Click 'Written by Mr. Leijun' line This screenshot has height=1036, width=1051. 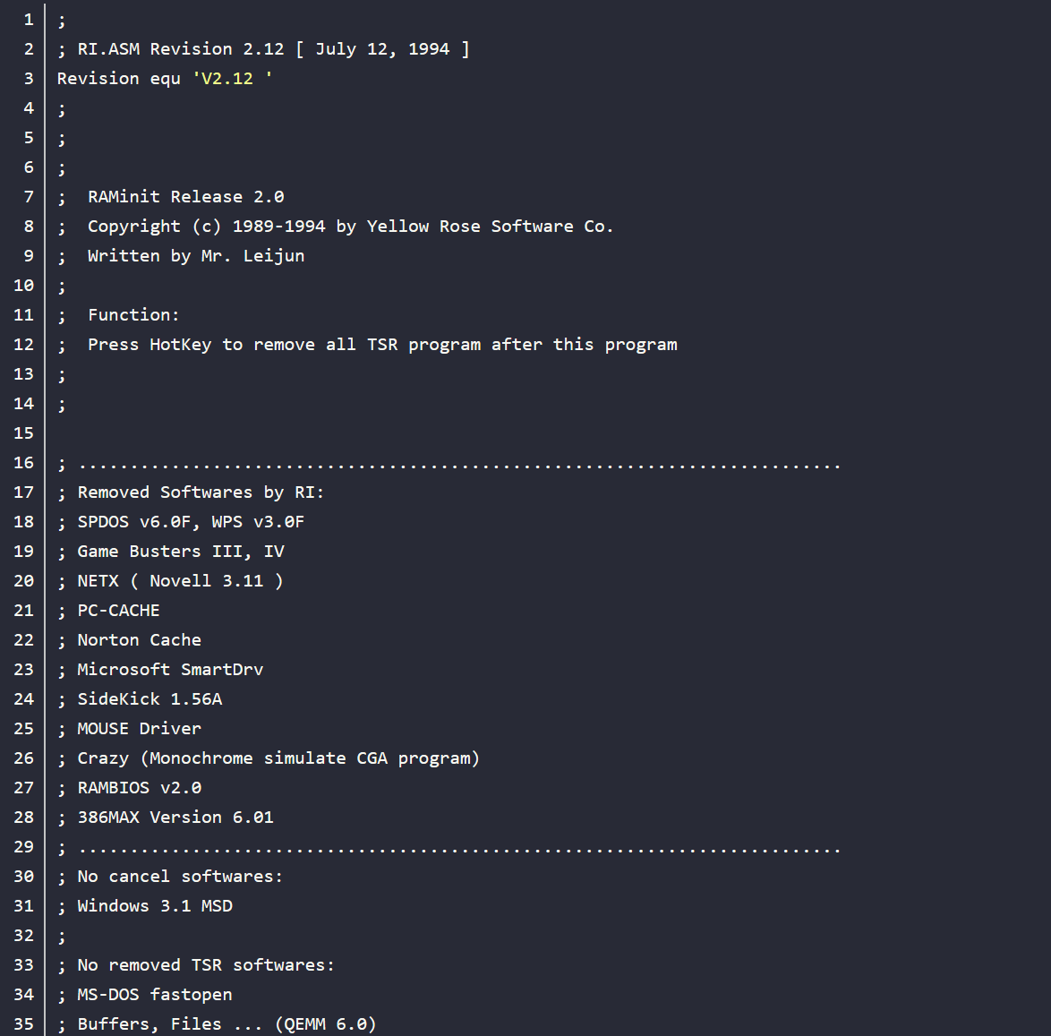pos(195,256)
